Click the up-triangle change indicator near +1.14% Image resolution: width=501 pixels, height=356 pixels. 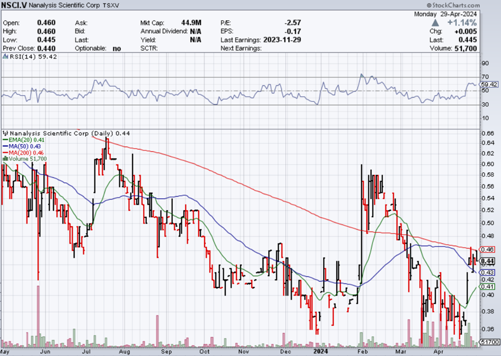pyautogui.click(x=435, y=23)
